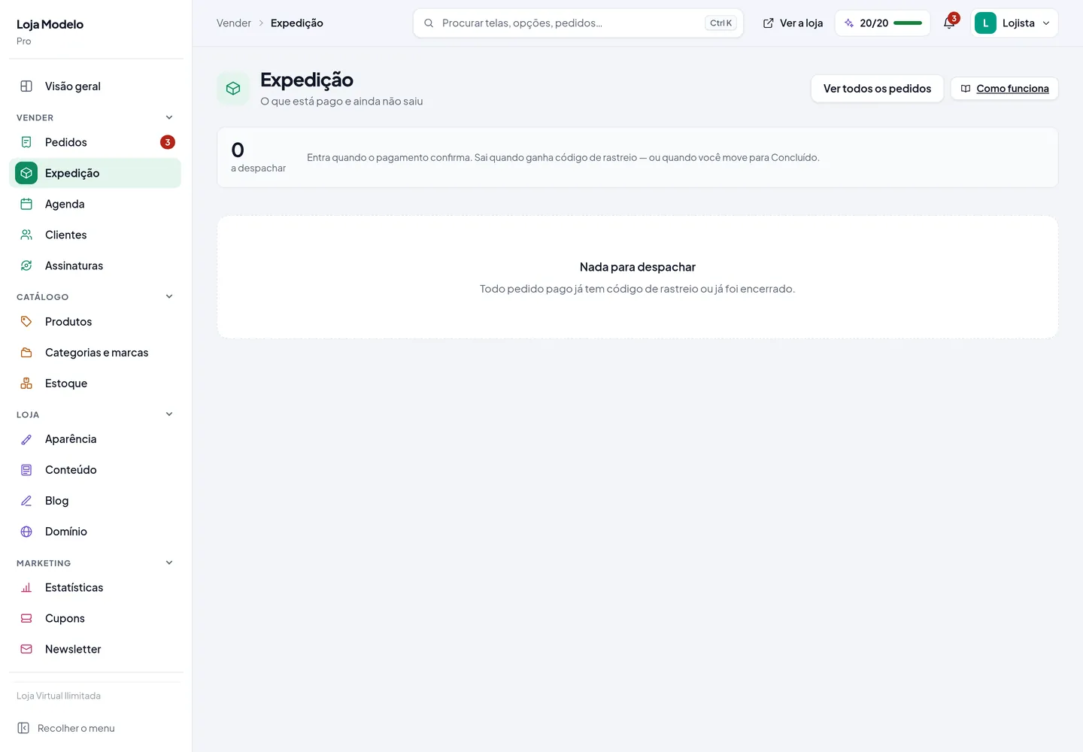Open the Como funciona link
The width and height of the screenshot is (1083, 752).
point(1005,89)
